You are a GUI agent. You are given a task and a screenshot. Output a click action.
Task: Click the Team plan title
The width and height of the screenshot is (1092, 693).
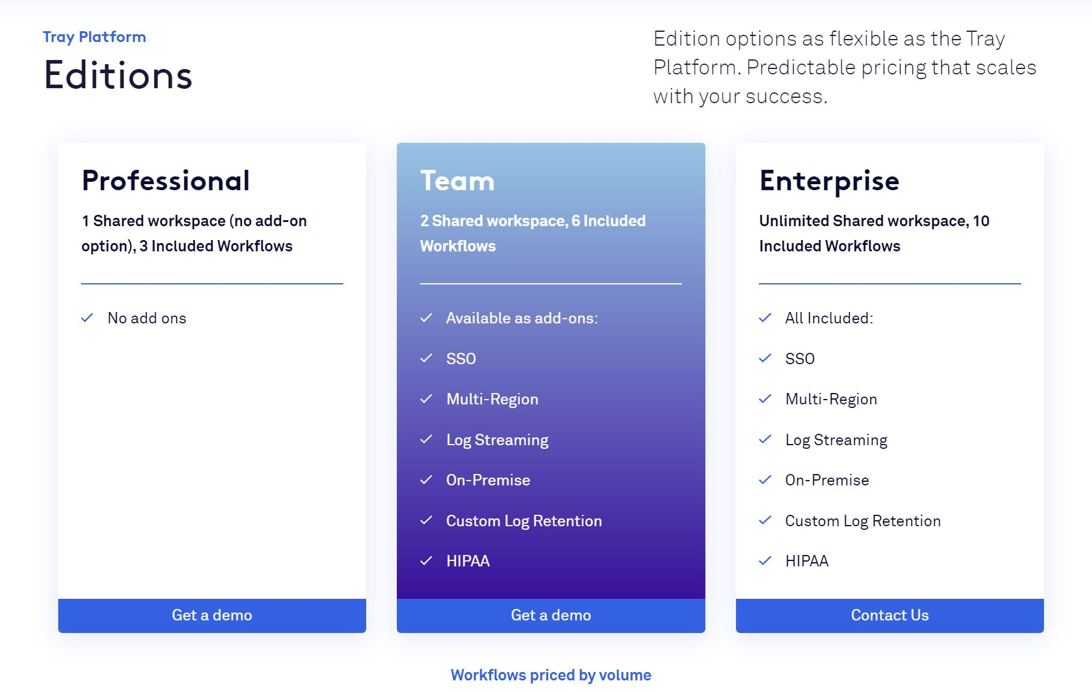click(x=457, y=181)
